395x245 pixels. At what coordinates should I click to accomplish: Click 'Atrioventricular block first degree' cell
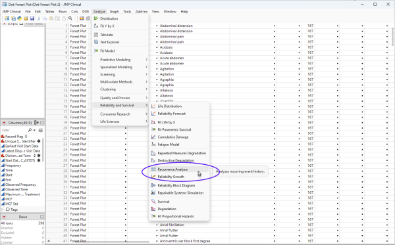coord(185,241)
